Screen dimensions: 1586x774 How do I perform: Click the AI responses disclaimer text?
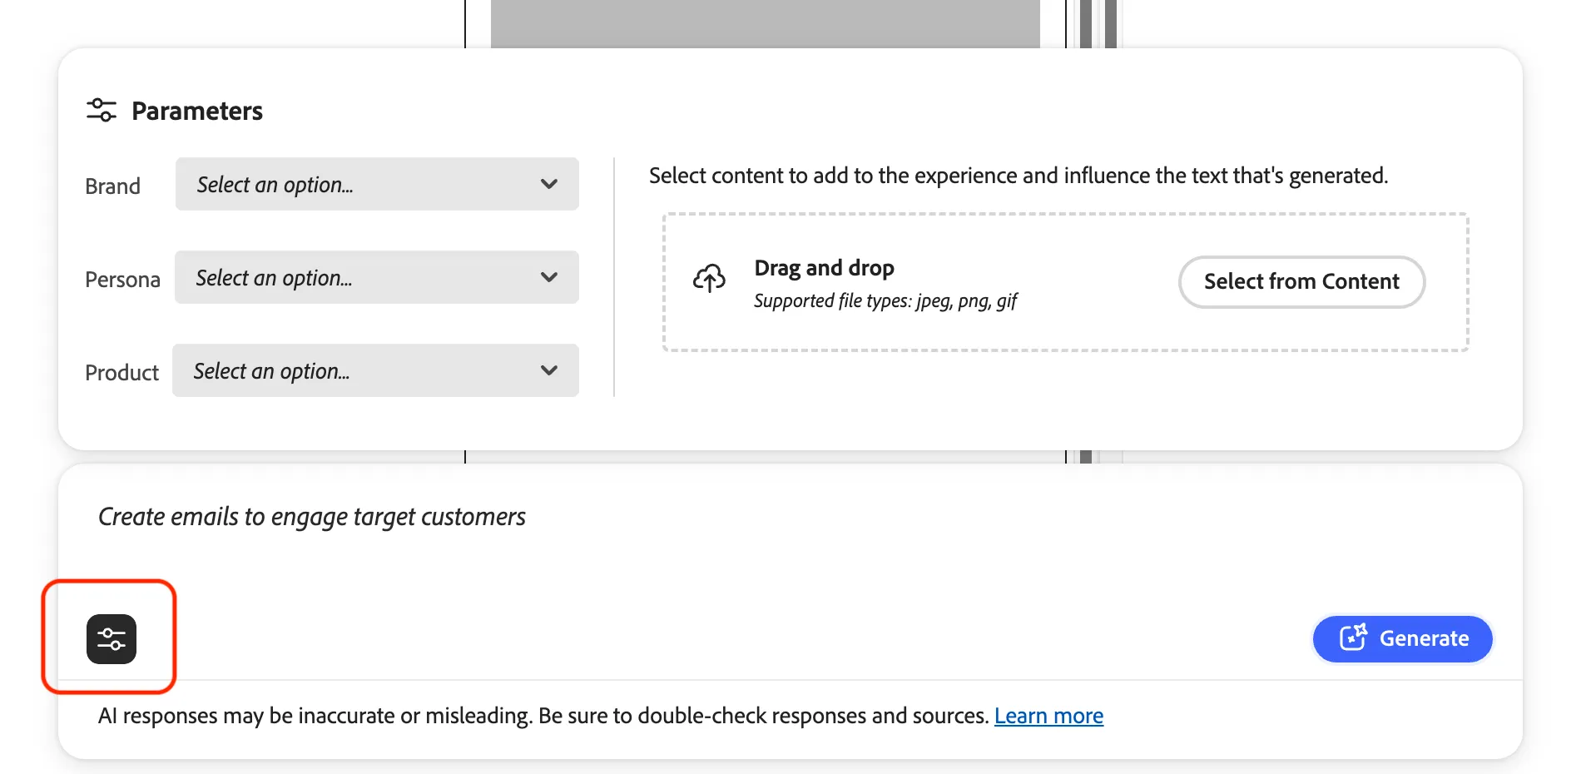(543, 716)
